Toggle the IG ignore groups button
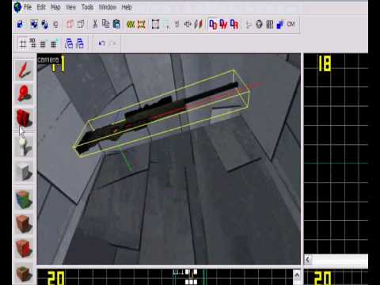380x285 pixels. pos(55,25)
